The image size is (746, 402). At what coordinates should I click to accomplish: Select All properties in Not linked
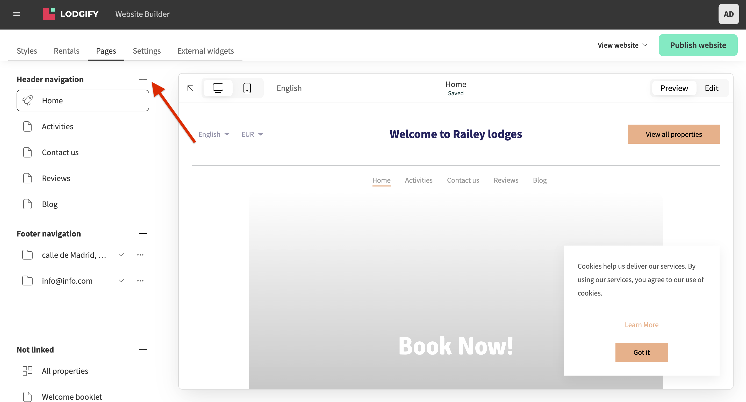click(83, 371)
